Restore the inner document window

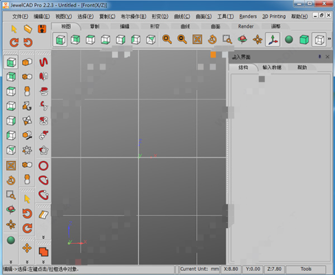322,15
